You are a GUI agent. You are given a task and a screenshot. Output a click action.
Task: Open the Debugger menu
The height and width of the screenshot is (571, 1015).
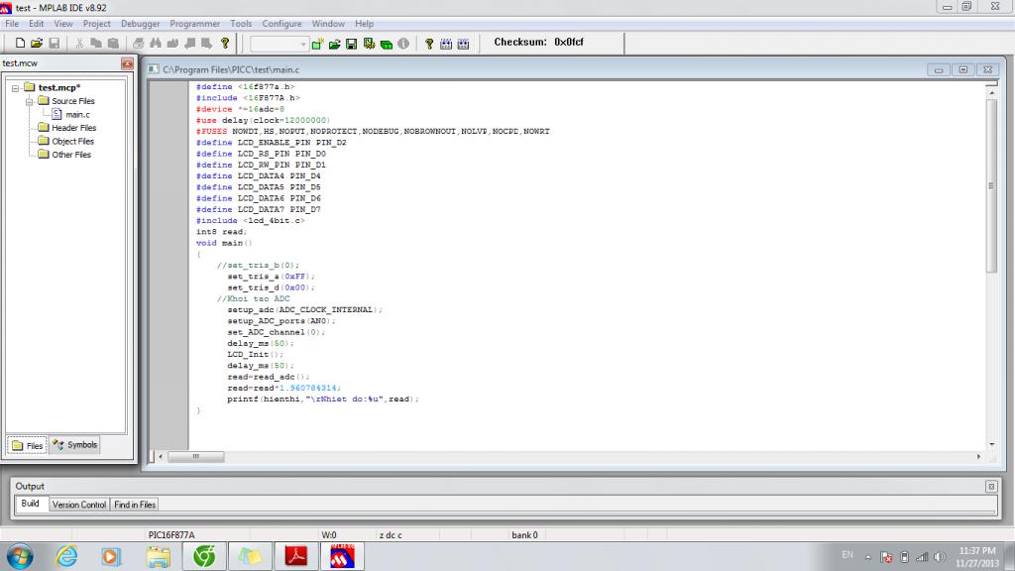pos(140,24)
